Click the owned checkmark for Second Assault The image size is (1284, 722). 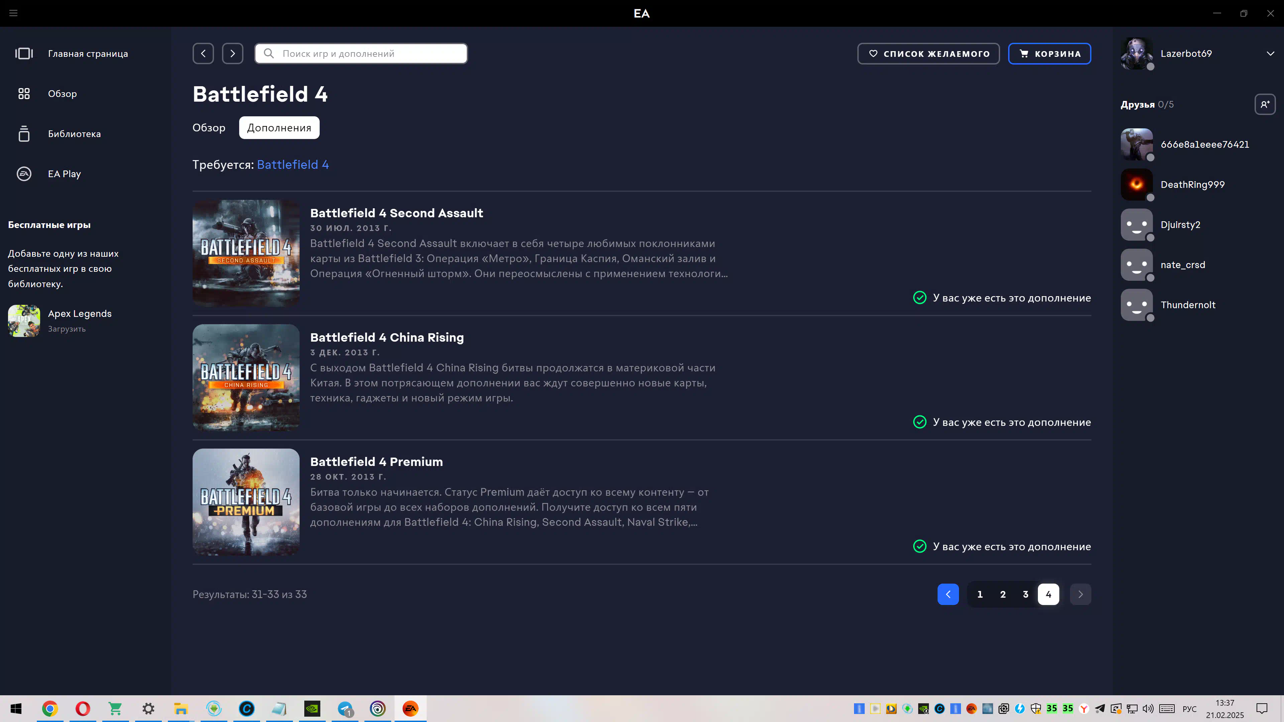point(920,297)
